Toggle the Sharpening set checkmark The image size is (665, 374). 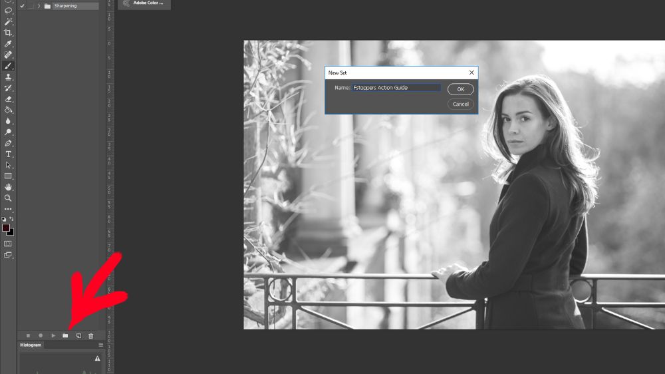[x=22, y=6]
